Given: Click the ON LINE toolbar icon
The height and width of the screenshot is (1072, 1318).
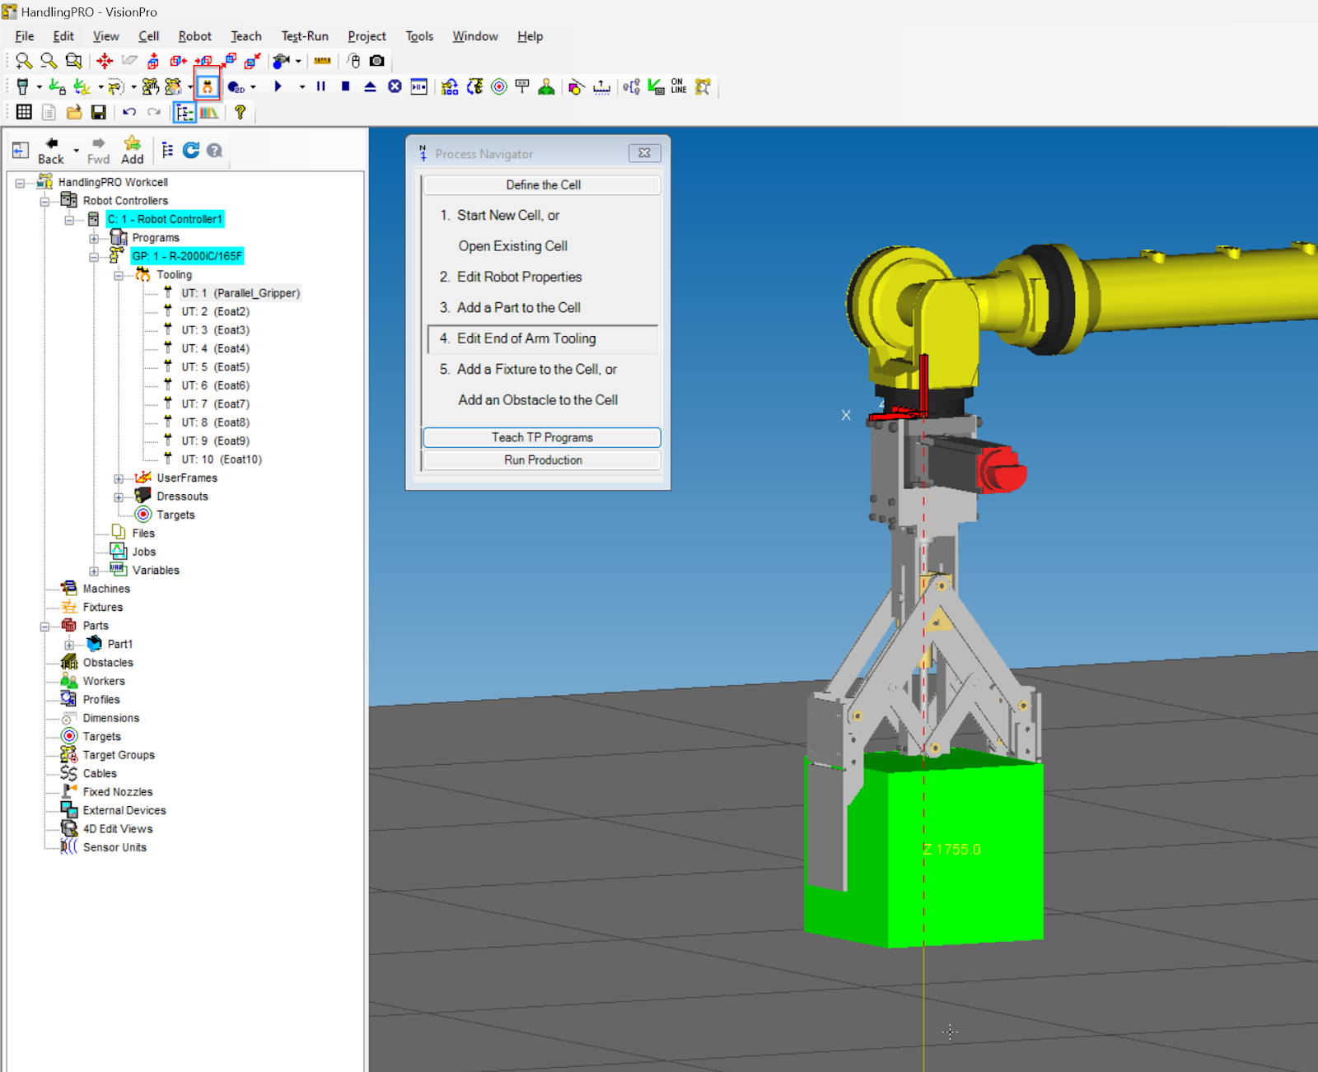Looking at the screenshot, I should pyautogui.click(x=678, y=86).
